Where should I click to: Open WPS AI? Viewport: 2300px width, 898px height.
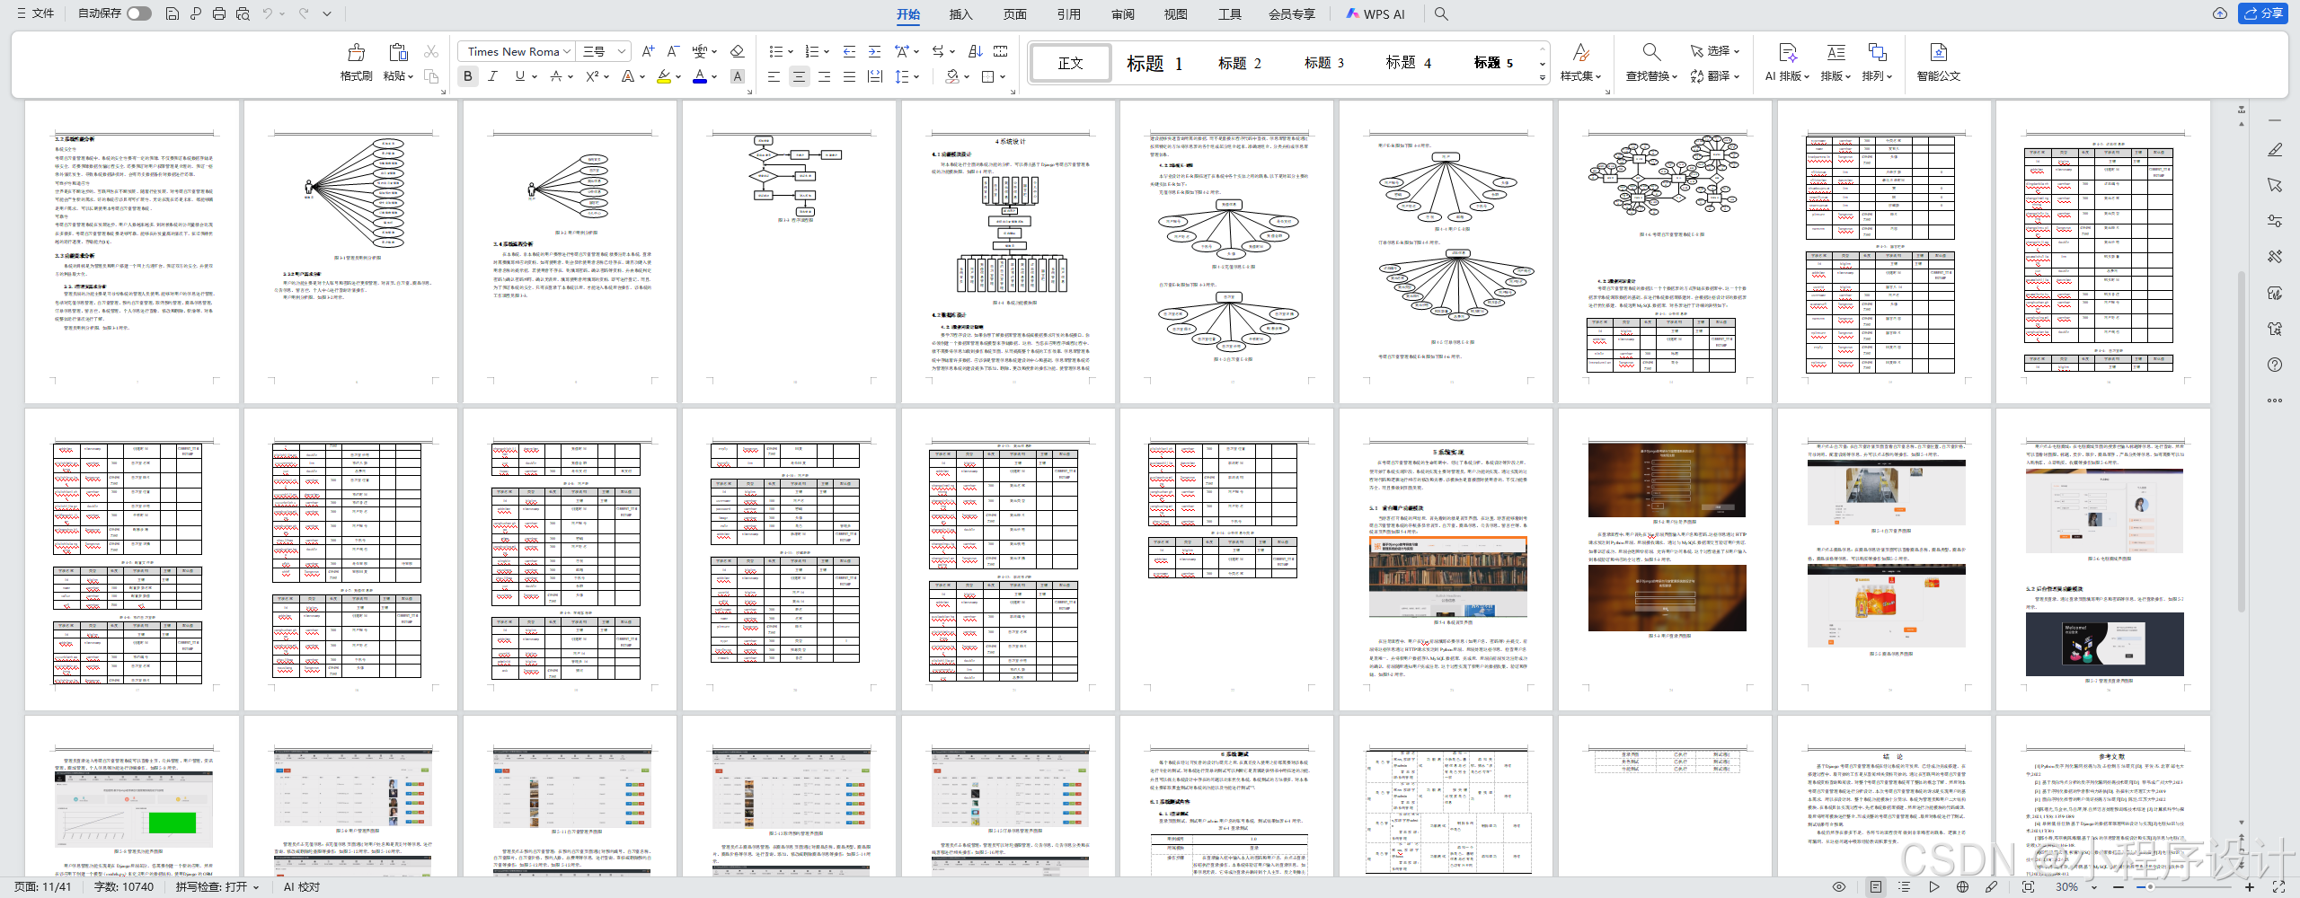(x=1376, y=13)
